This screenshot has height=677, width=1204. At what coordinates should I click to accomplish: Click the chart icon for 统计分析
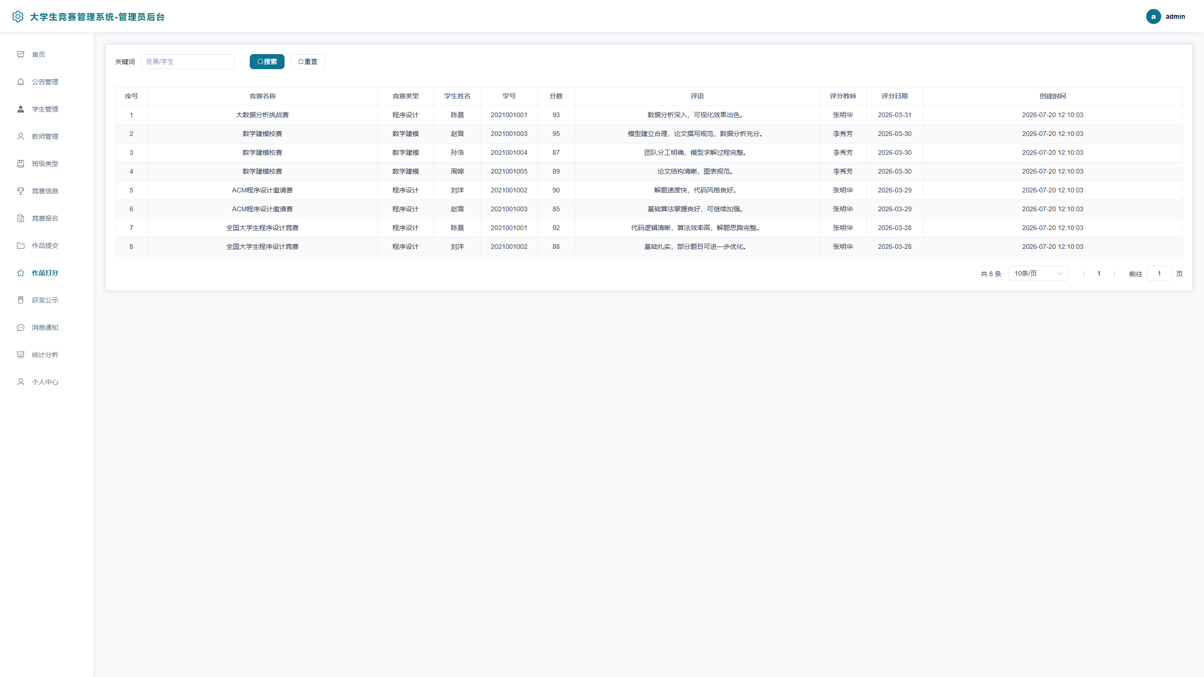(x=21, y=355)
